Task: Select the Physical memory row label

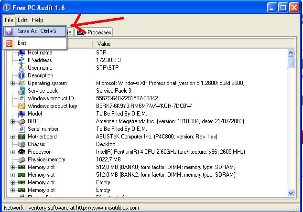Action: click(x=46, y=159)
